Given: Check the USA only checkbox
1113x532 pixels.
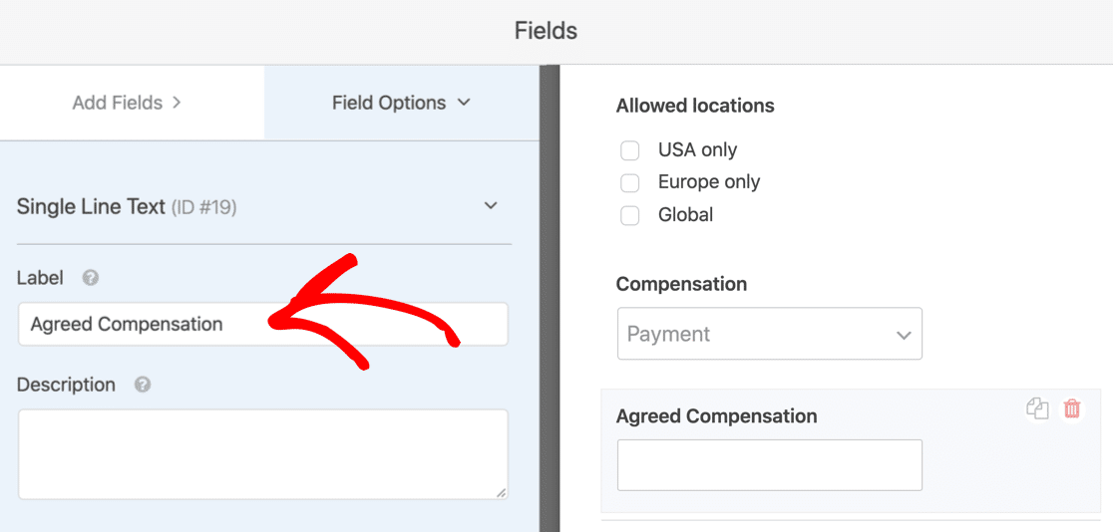Looking at the screenshot, I should click(x=629, y=150).
